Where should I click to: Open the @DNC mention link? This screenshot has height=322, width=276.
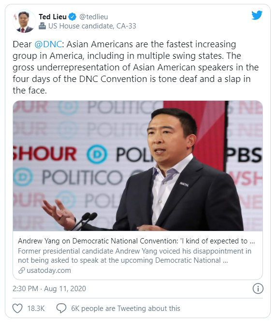point(48,44)
